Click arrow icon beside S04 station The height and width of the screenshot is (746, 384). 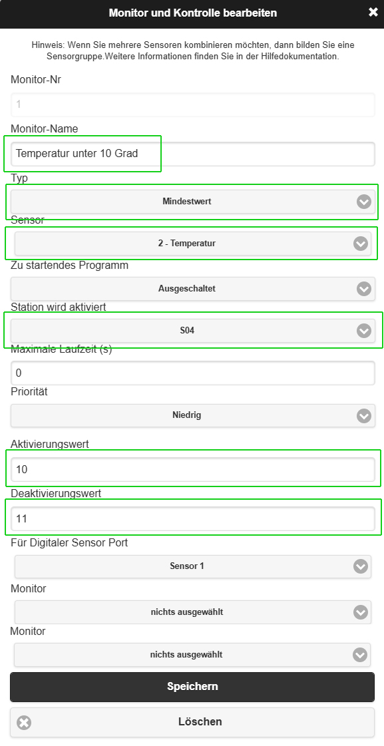click(364, 331)
